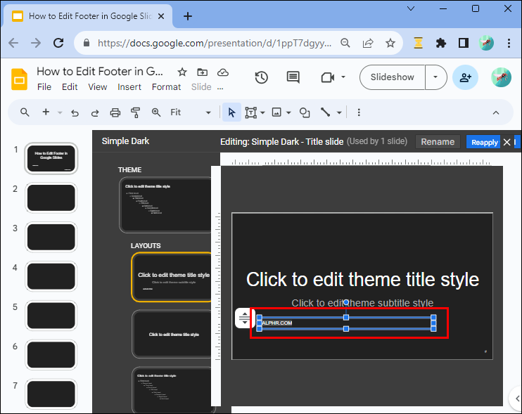The width and height of the screenshot is (522, 414).
Task: Choose the Select cursor tool
Action: (231, 112)
